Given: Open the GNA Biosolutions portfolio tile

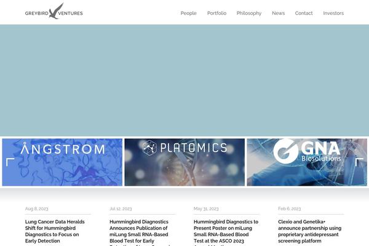Looking at the screenshot, I should 307,162.
